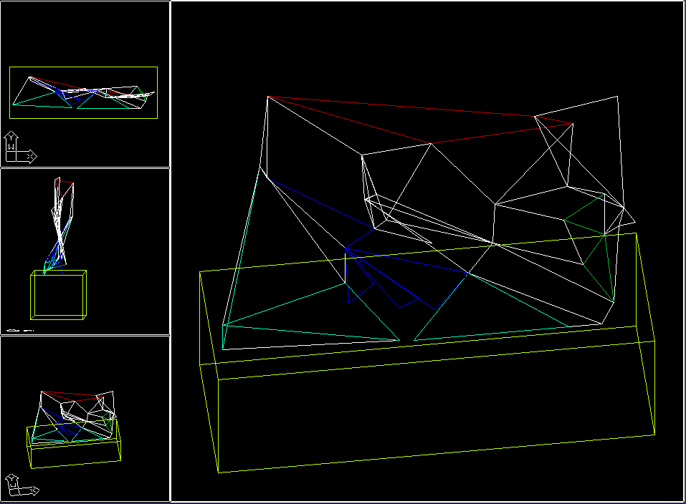Viewport: 686px width, 504px height.
Task: Click the top-right corner vertex of main wireframe
Action: 617,96
